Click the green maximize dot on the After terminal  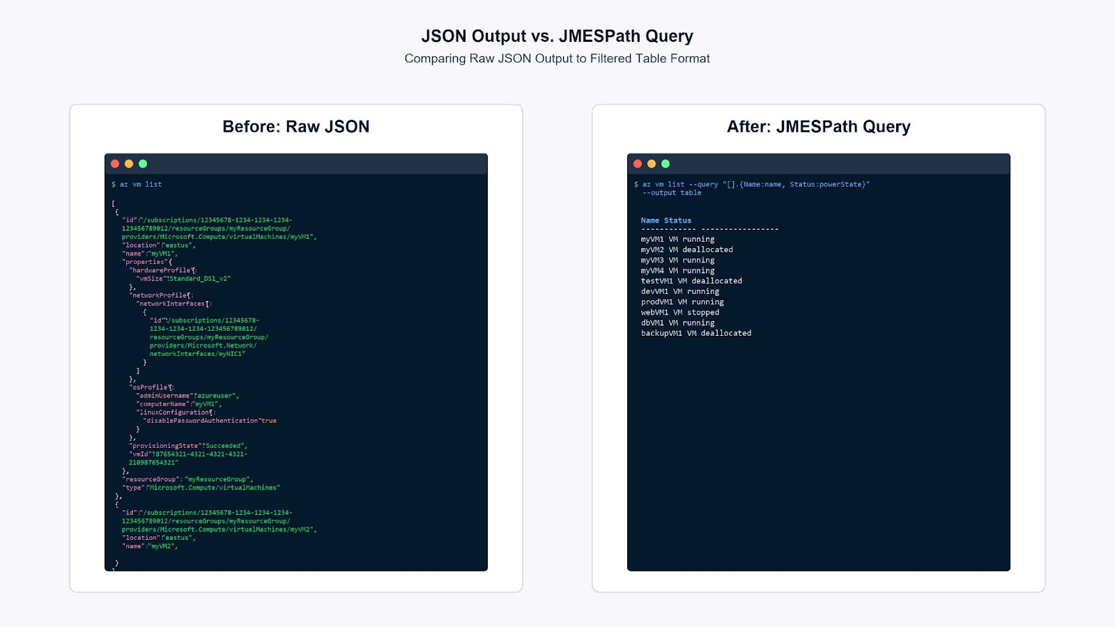[x=665, y=162]
